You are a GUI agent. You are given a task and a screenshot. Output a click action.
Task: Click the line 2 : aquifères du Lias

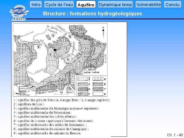[x=29, y=104]
